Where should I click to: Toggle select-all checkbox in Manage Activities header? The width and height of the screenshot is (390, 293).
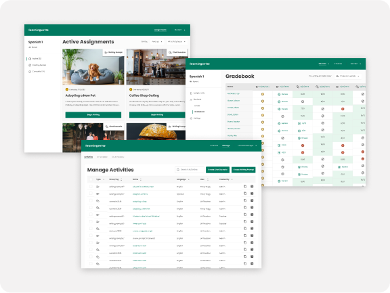tap(91, 179)
